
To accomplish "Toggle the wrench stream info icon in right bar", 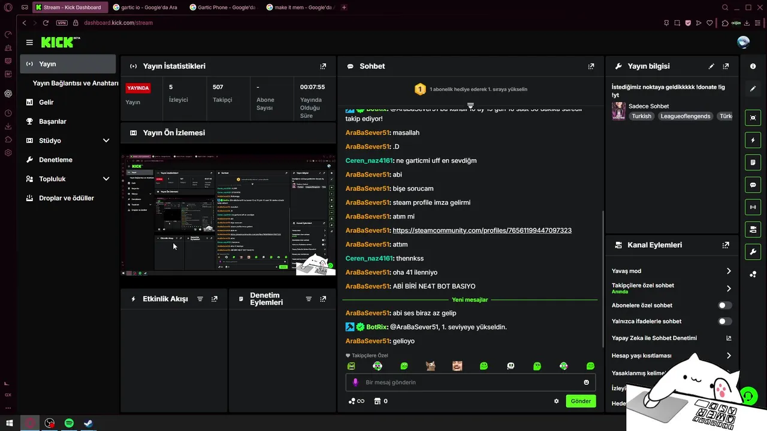I will [x=753, y=251].
